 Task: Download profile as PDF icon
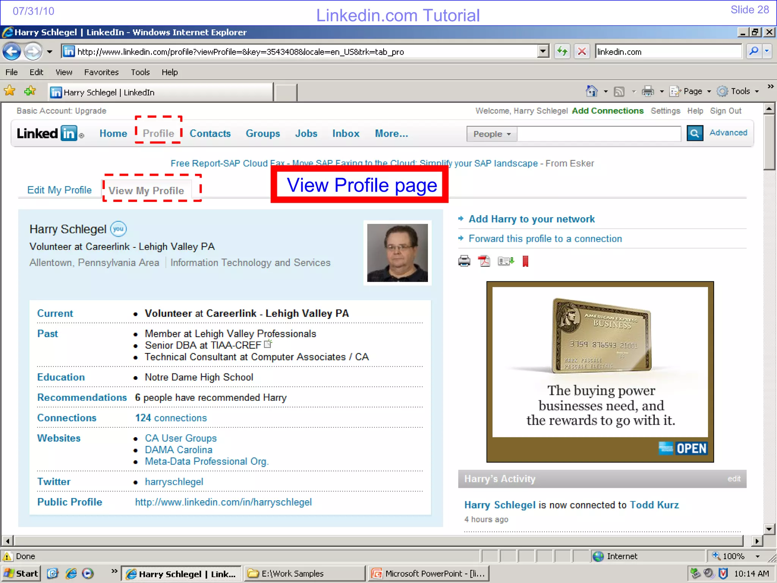(x=484, y=261)
